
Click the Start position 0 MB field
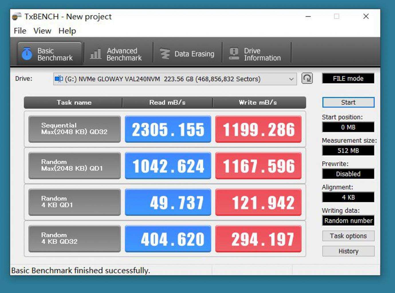coord(348,127)
